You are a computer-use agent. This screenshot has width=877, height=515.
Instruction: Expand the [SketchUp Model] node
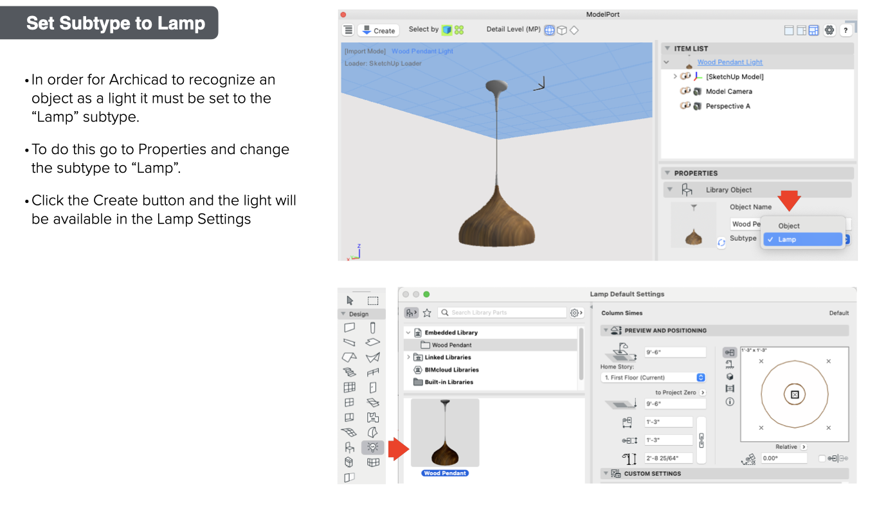(675, 76)
